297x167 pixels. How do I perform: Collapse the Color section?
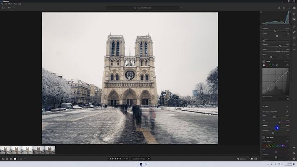263,107
